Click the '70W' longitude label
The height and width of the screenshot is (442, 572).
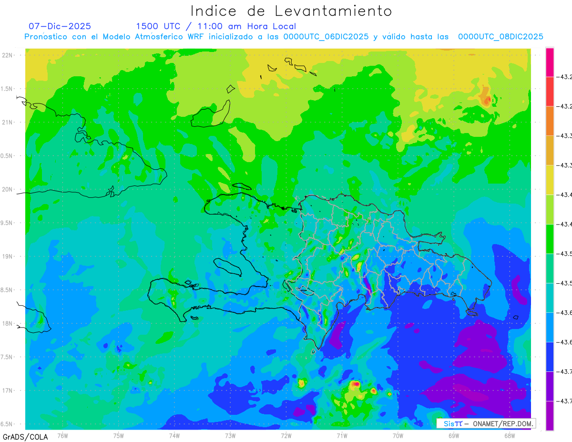click(398, 435)
